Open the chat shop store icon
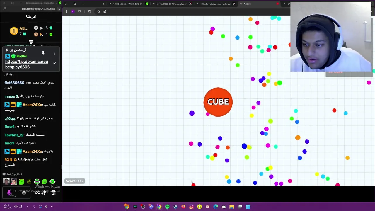This screenshot has width=375, height=211. [53, 193]
